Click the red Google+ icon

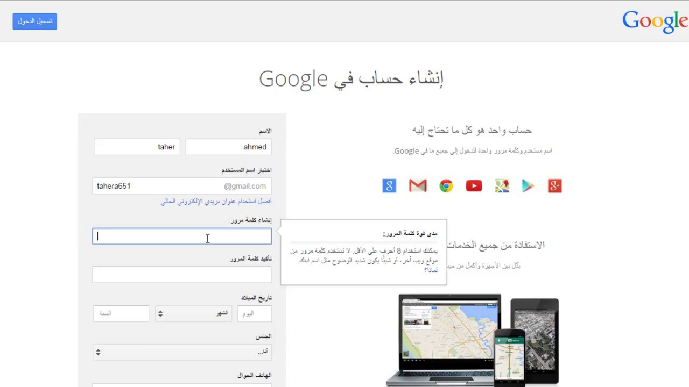pos(555,186)
